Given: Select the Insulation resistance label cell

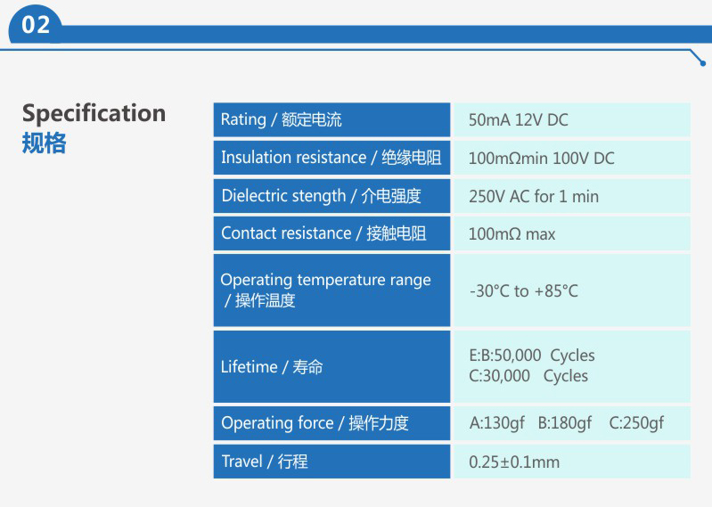Looking at the screenshot, I should [331, 158].
